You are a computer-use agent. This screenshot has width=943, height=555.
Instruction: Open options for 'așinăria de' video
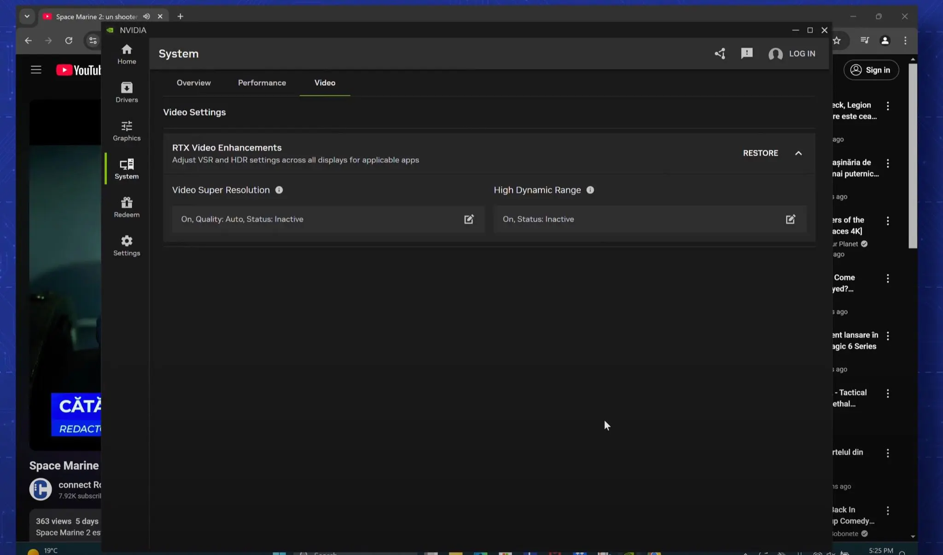888,163
